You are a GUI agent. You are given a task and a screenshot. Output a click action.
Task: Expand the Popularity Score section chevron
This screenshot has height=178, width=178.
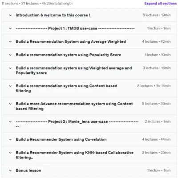10,55
